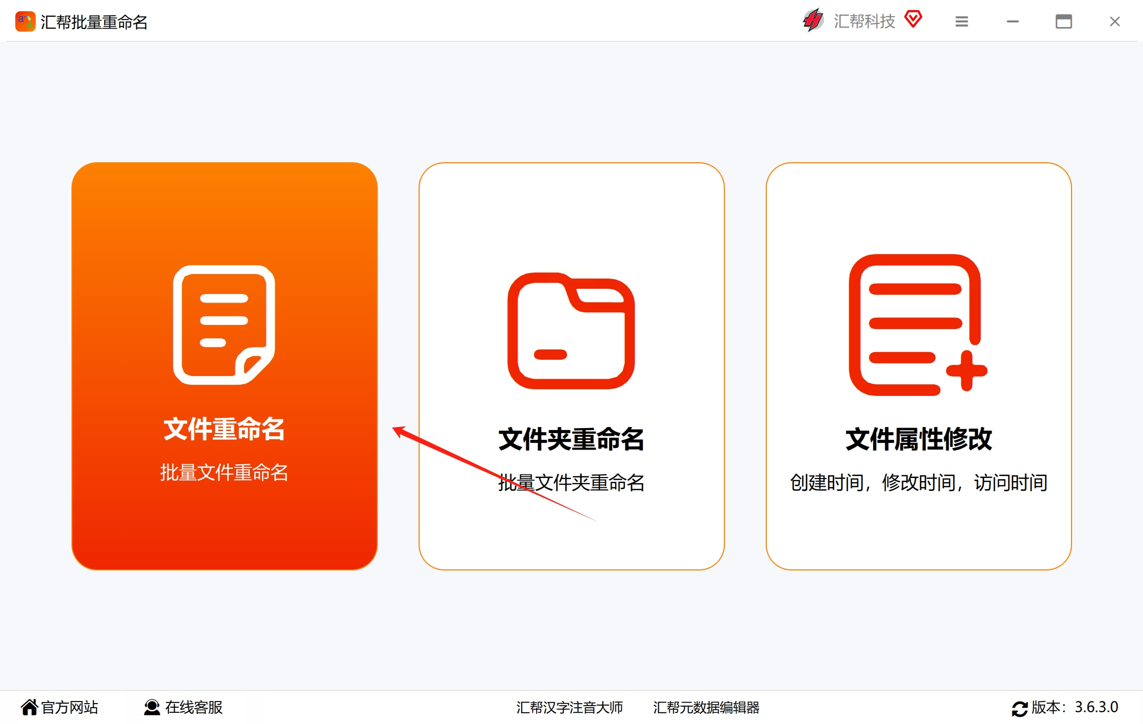The height and width of the screenshot is (724, 1143).
Task: Click the refresh icon next to 版本
Action: 1019,708
